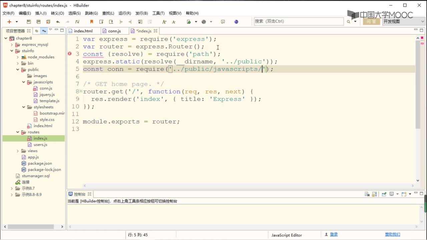Screen dimensions: 427x240
Task: Select the *index.js editor tab
Action: click(x=144, y=31)
